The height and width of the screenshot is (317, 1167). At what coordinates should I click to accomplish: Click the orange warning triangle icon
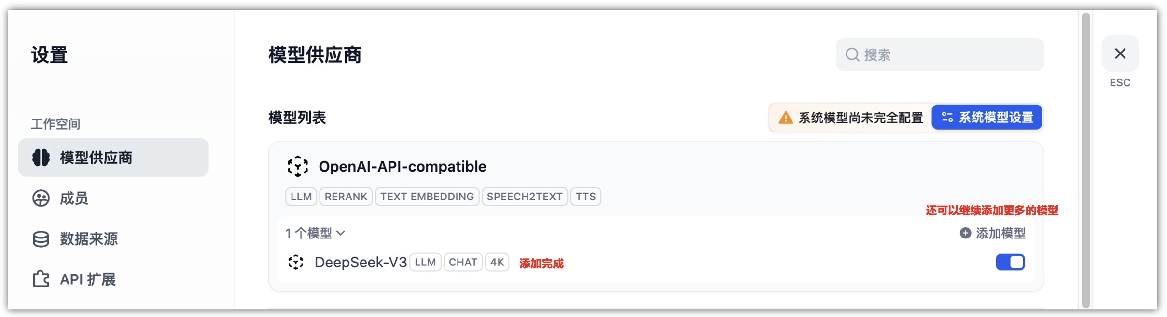click(786, 118)
